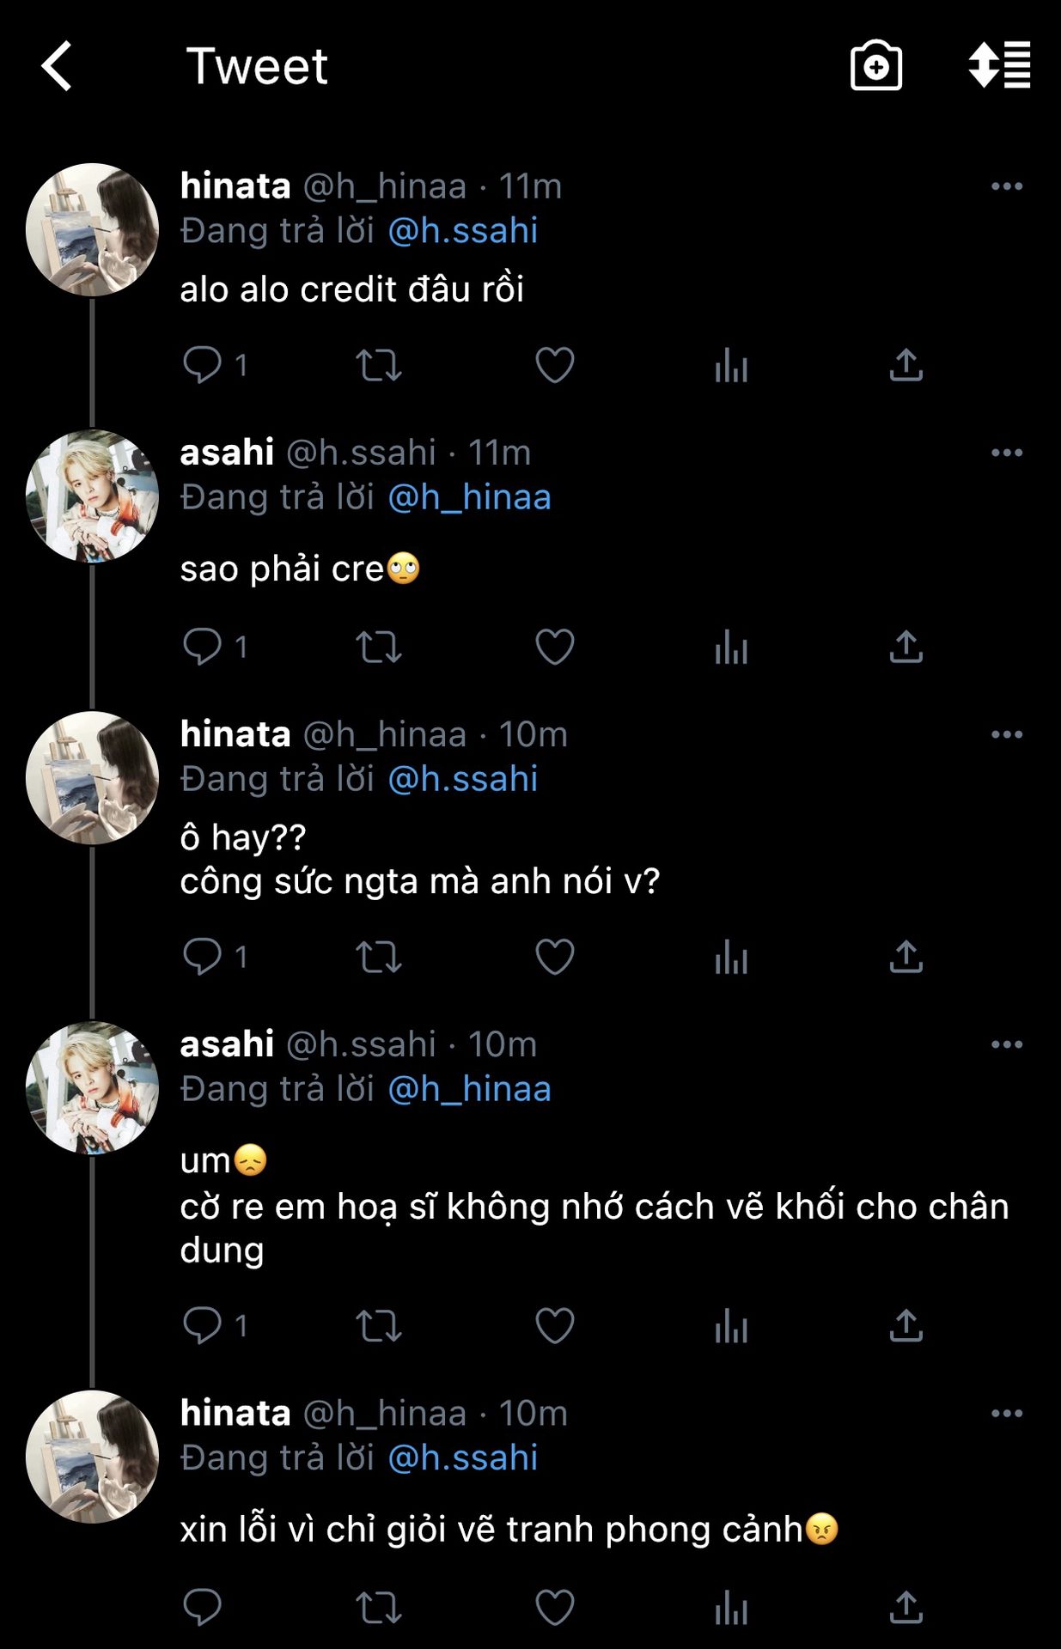The height and width of the screenshot is (1649, 1061).
Task: Like the "sao phải cre" tweet
Action: (x=555, y=647)
